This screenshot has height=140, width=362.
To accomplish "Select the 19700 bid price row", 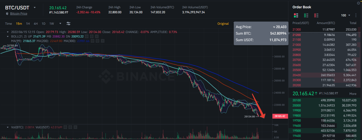I will click(x=325, y=121).
